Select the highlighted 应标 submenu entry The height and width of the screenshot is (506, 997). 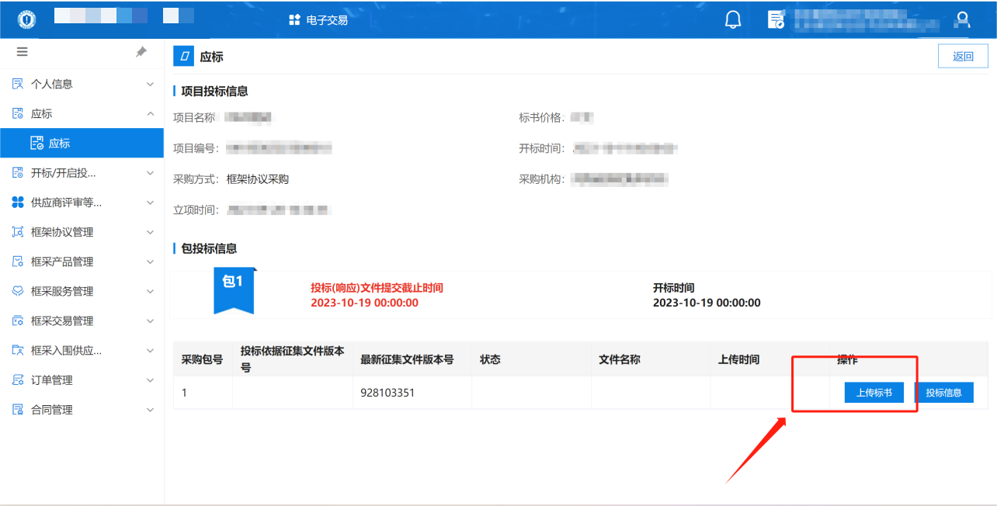(82, 143)
